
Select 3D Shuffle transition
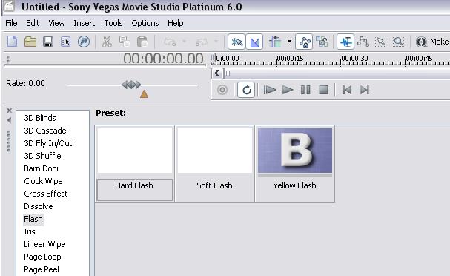point(42,156)
